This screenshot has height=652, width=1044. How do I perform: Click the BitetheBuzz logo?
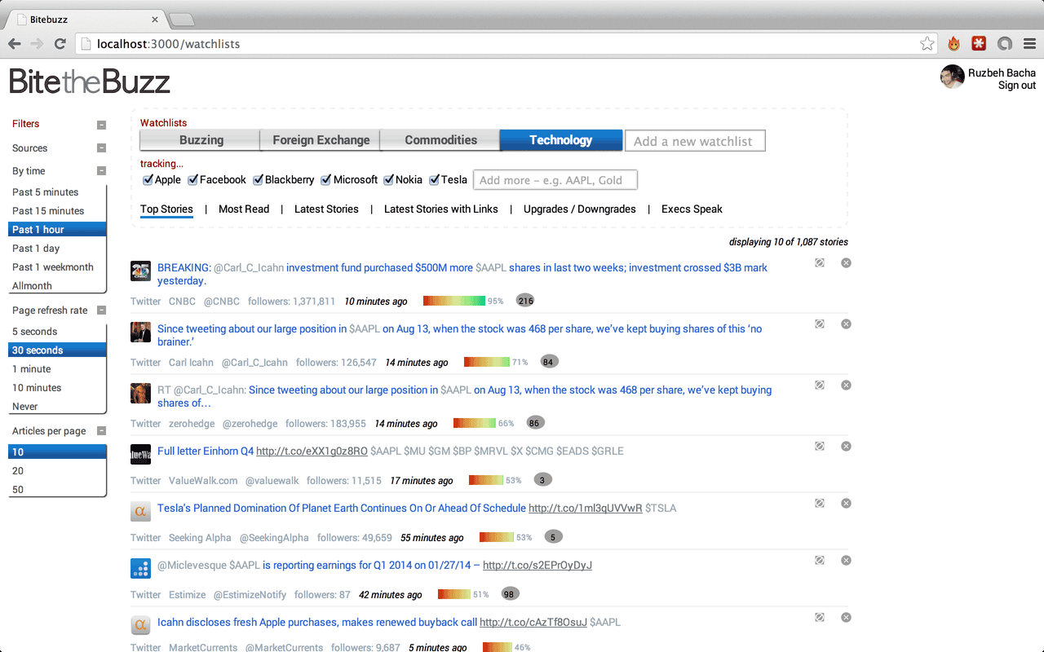[90, 81]
